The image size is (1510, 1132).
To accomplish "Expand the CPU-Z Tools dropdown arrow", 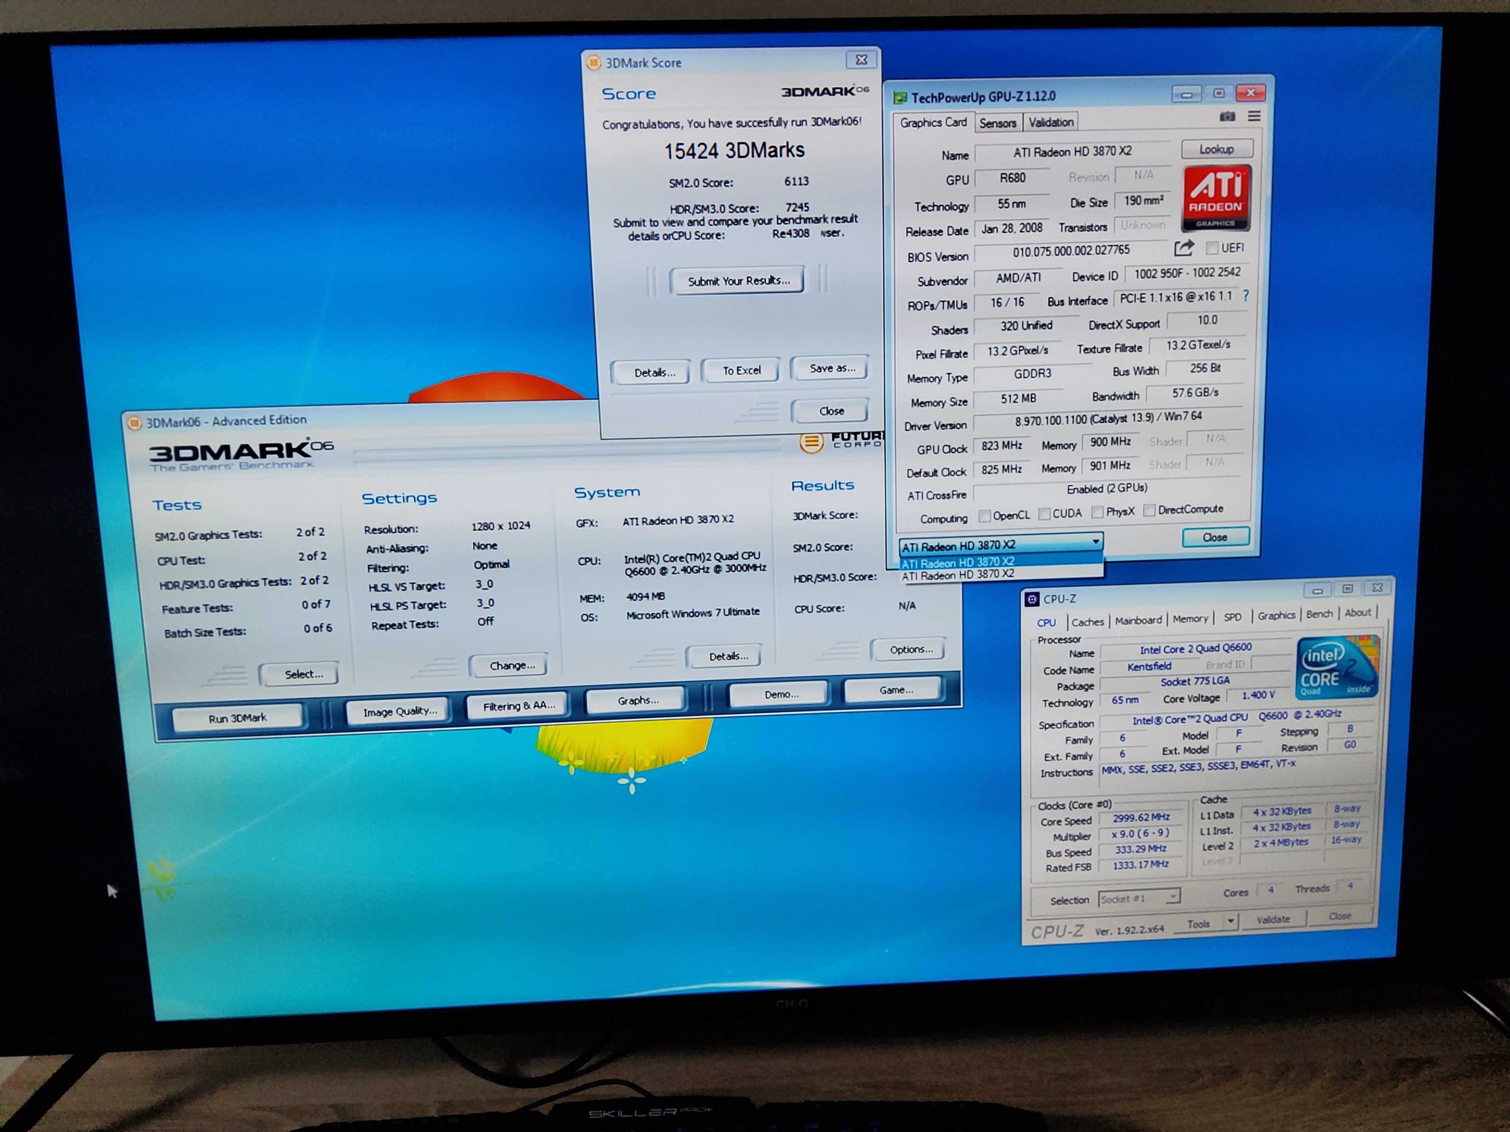I will point(1230,921).
